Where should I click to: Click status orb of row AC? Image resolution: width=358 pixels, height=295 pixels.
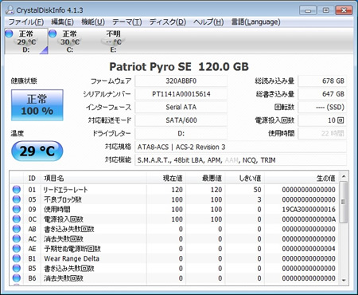click(17, 238)
